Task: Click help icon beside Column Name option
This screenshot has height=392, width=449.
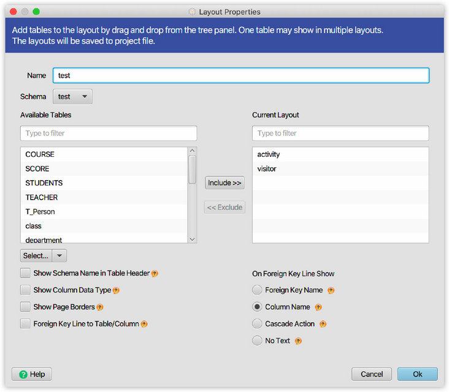Action: coord(318,307)
